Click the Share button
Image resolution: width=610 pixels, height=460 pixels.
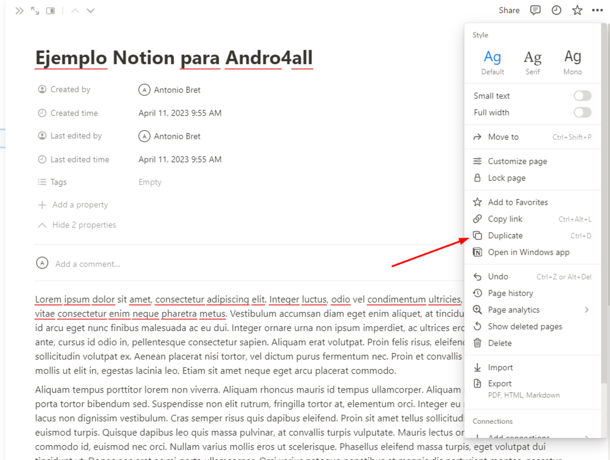(509, 10)
